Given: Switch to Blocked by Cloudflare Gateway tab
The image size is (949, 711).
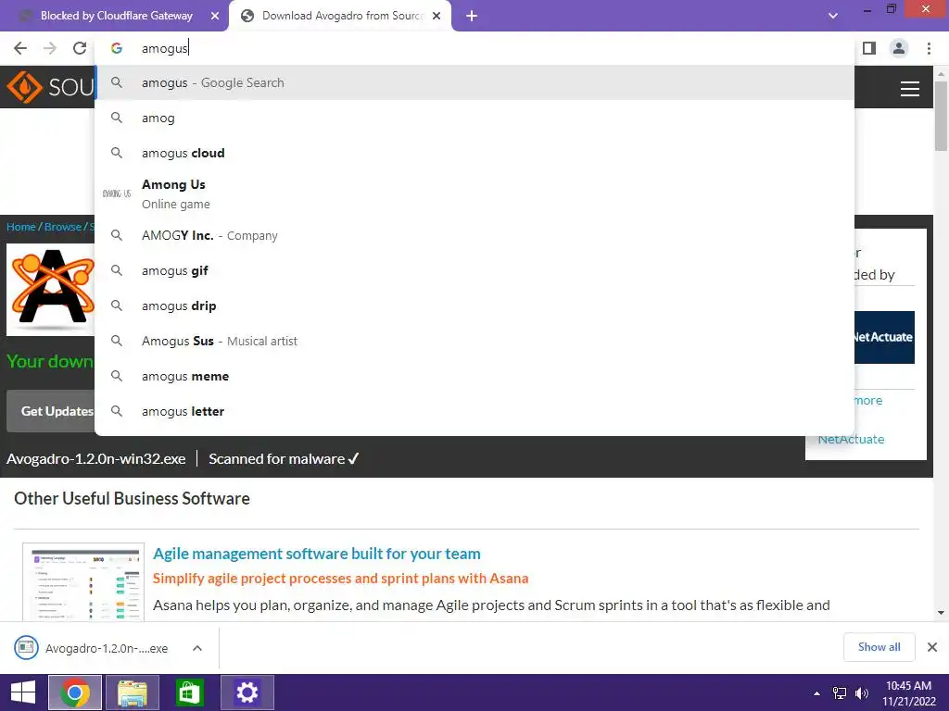Looking at the screenshot, I should [x=117, y=17].
